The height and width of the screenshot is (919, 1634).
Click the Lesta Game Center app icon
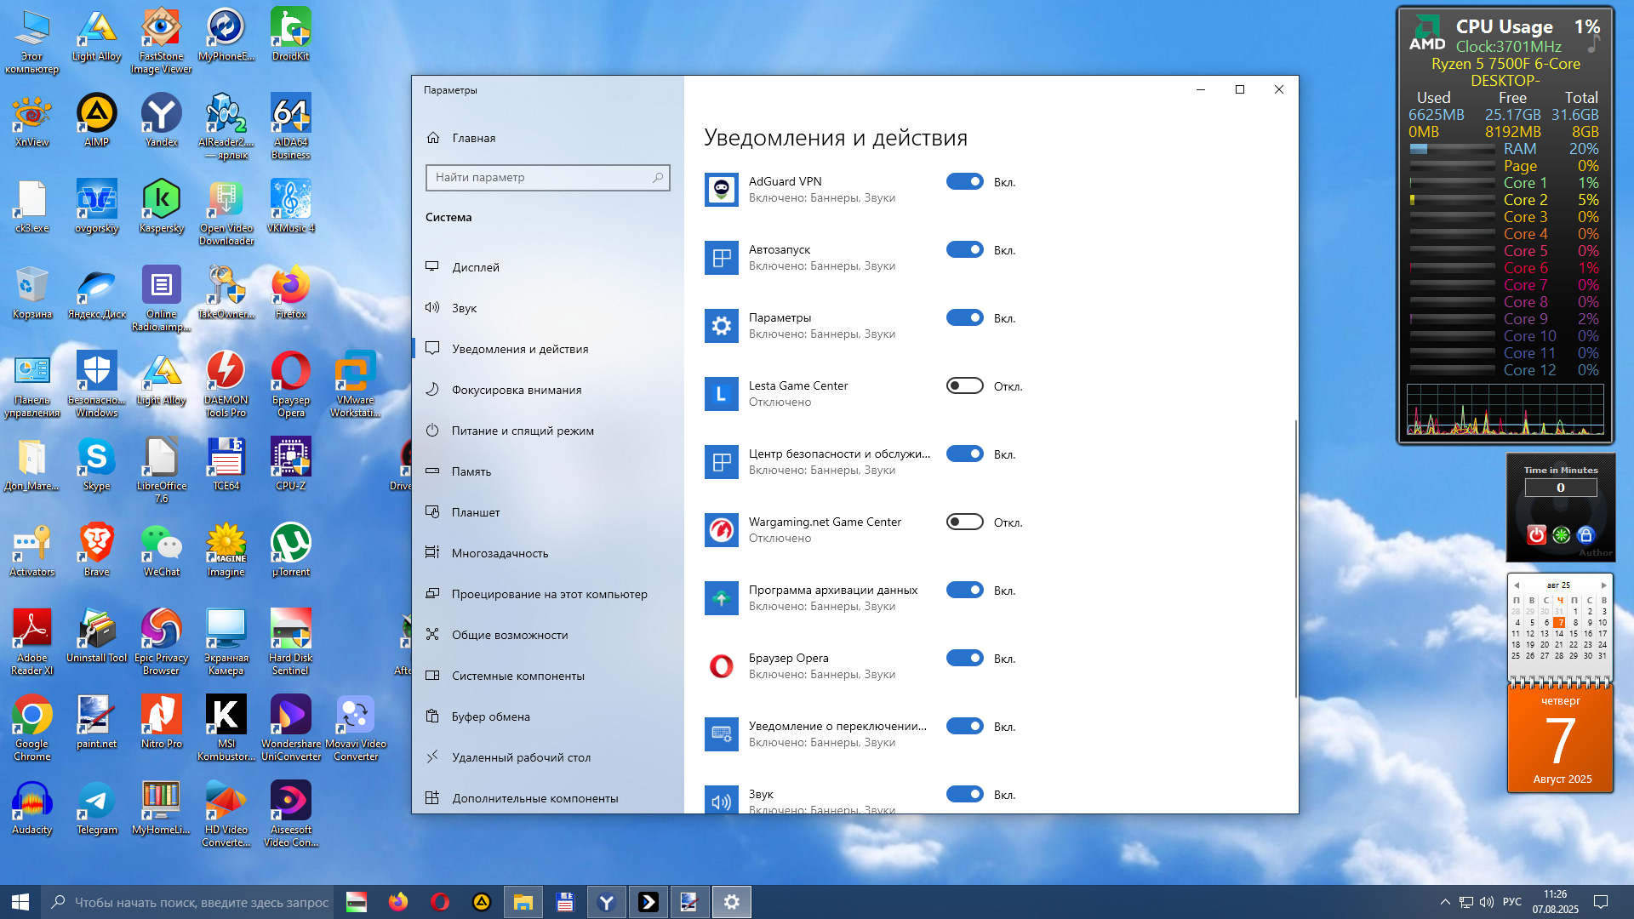pos(721,393)
